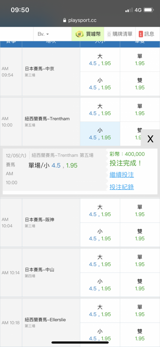Pick 大 4.5 for 紐西蘭賽馬-Trentham
Image resolution: width=160 pixels, height=347 pixels.
(x=100, y=110)
